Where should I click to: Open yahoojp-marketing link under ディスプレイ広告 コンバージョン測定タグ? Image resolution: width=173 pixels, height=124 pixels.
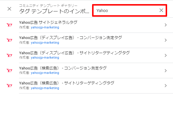[x=45, y=43]
